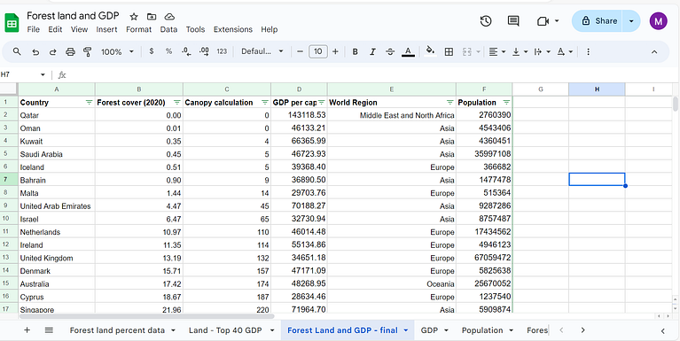
Task: Add a new sheet with plus button
Action: tap(27, 330)
